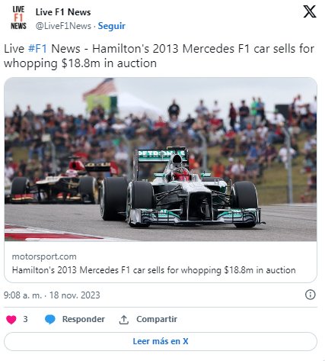The image size is (325, 361).
Task: Click the Live F1 News display name
Action: click(63, 12)
